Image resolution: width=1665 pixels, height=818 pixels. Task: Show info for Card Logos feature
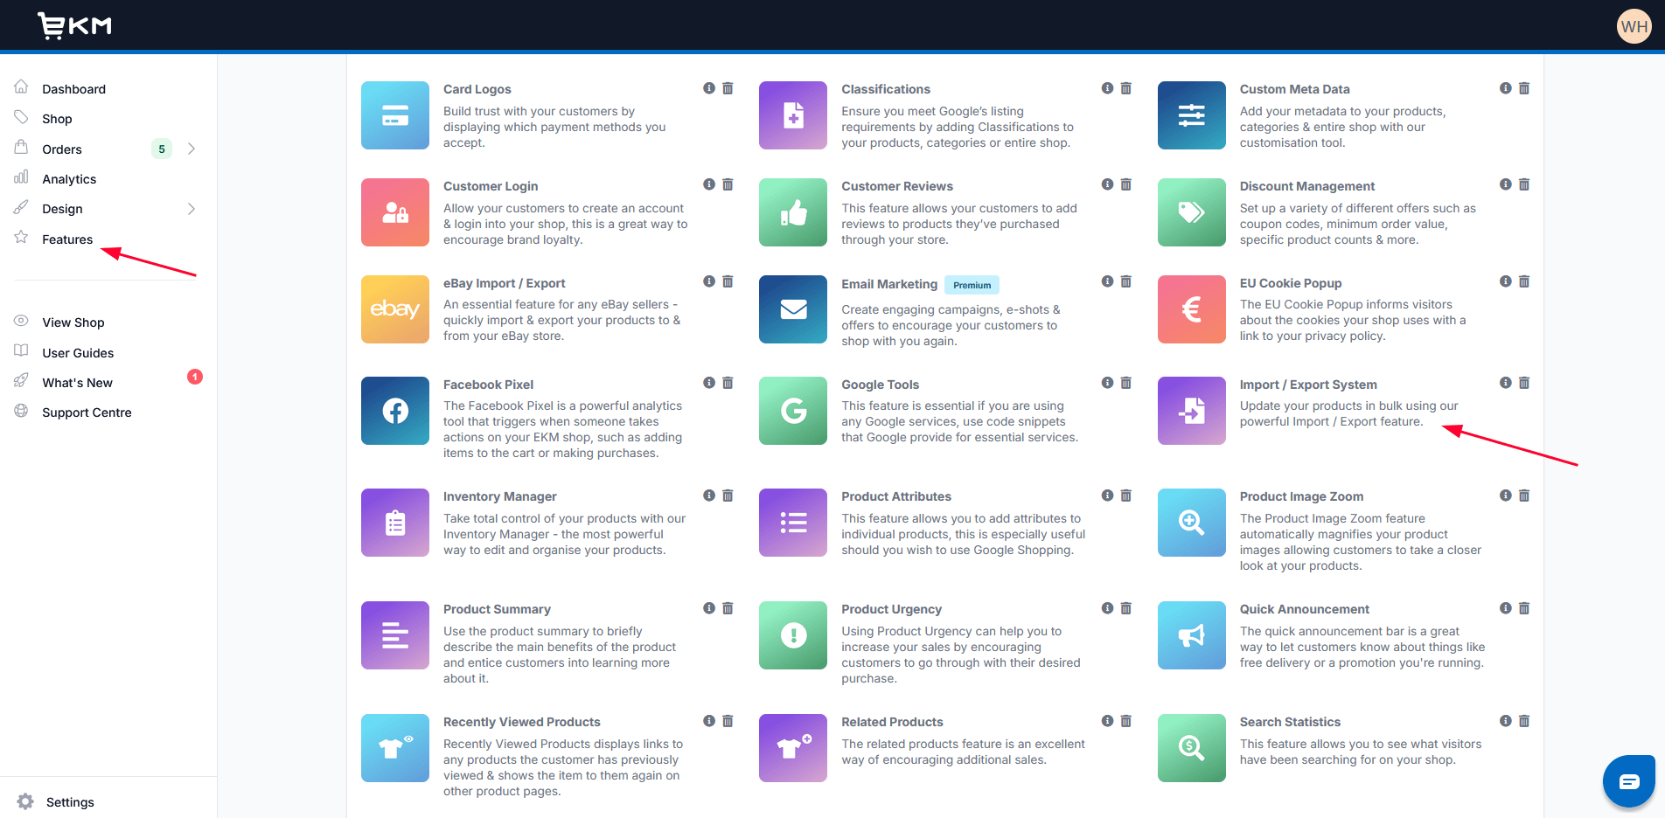[709, 88]
